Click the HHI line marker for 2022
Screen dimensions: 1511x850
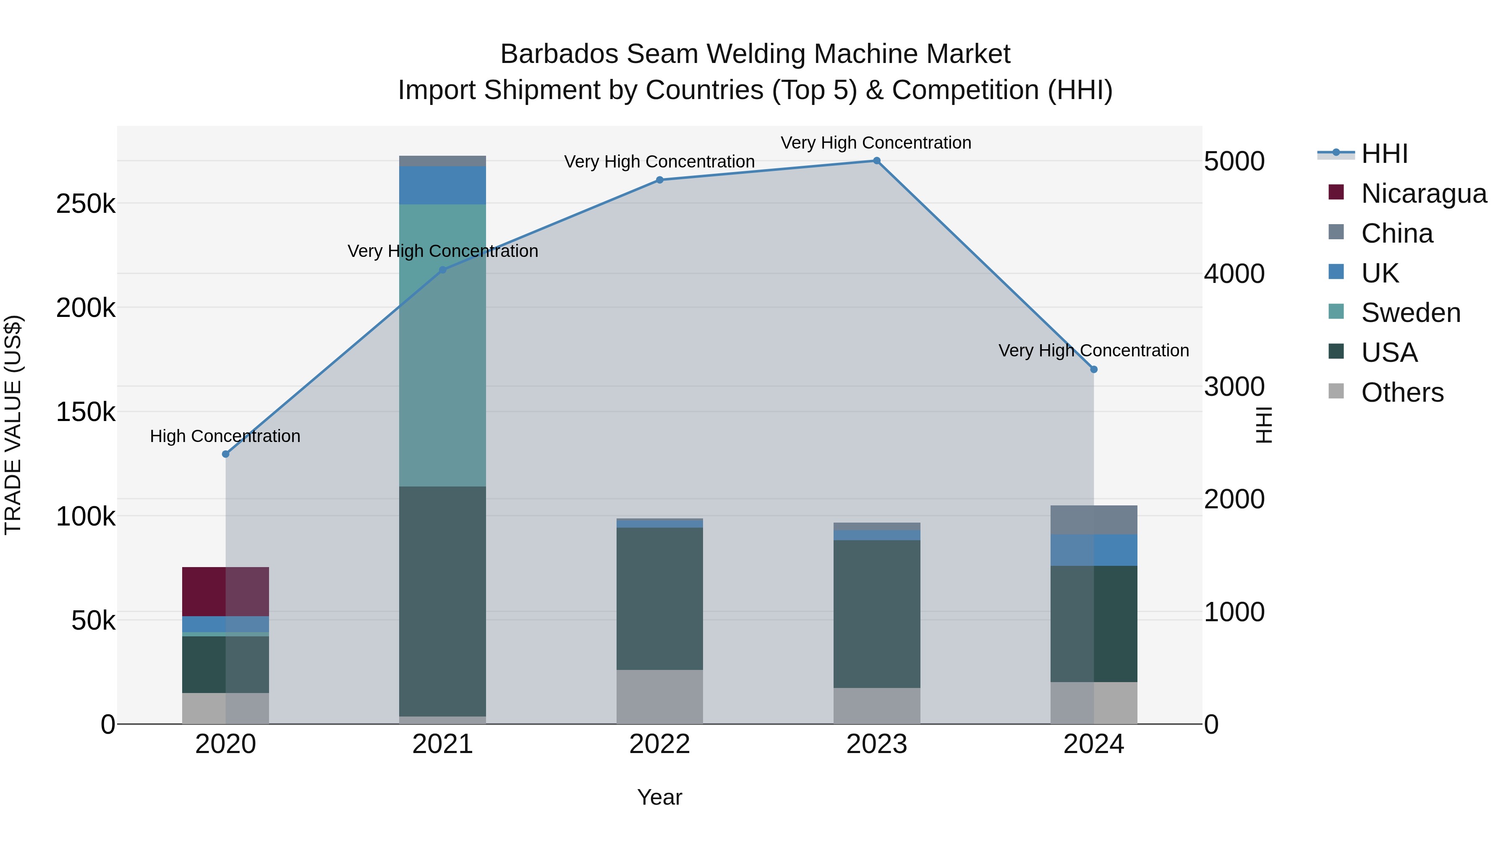point(660,180)
